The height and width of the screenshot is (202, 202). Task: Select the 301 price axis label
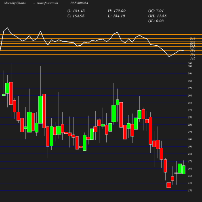click(190, 66)
